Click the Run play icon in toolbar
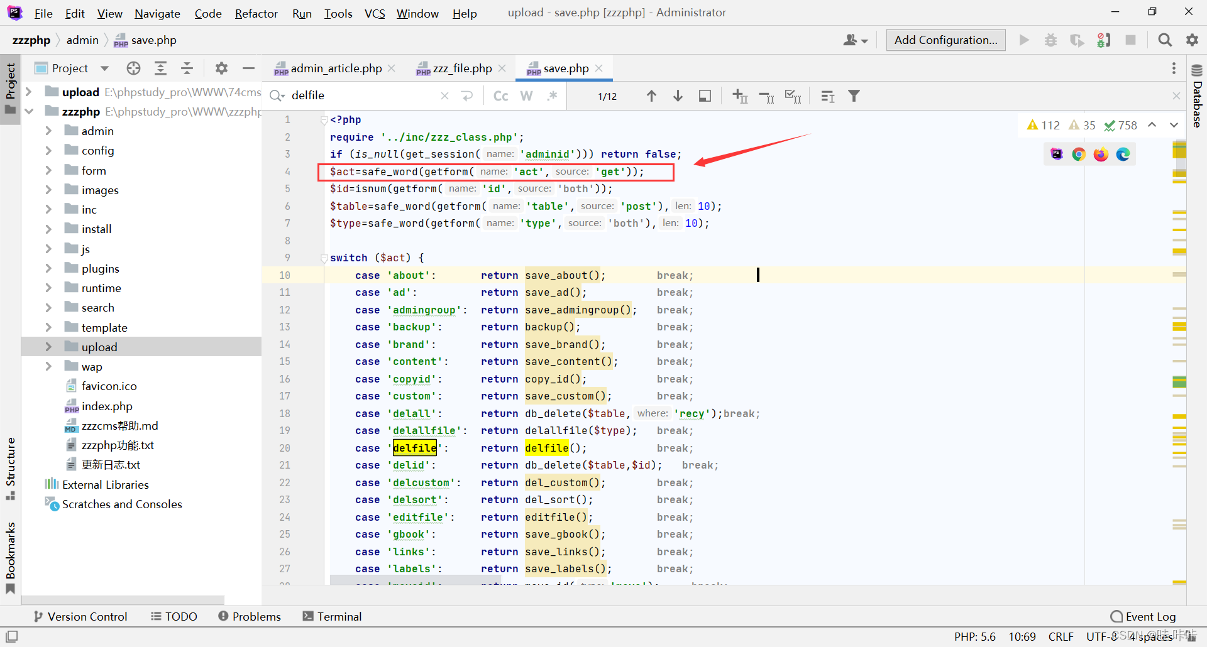Viewport: 1207px width, 647px height. click(x=1024, y=40)
